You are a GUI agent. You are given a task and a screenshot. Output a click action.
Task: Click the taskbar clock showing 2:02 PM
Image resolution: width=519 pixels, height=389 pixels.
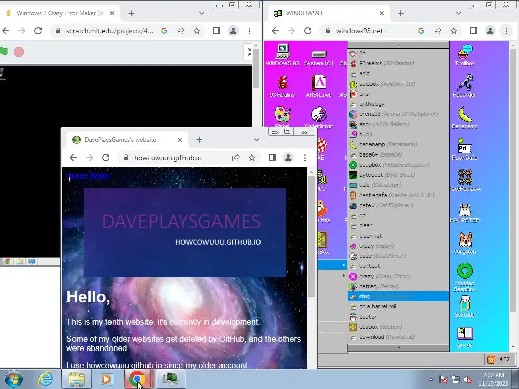pyautogui.click(x=493, y=379)
